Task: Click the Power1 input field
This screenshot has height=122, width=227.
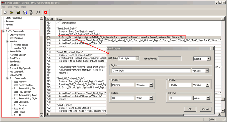Action: pos(123,85)
